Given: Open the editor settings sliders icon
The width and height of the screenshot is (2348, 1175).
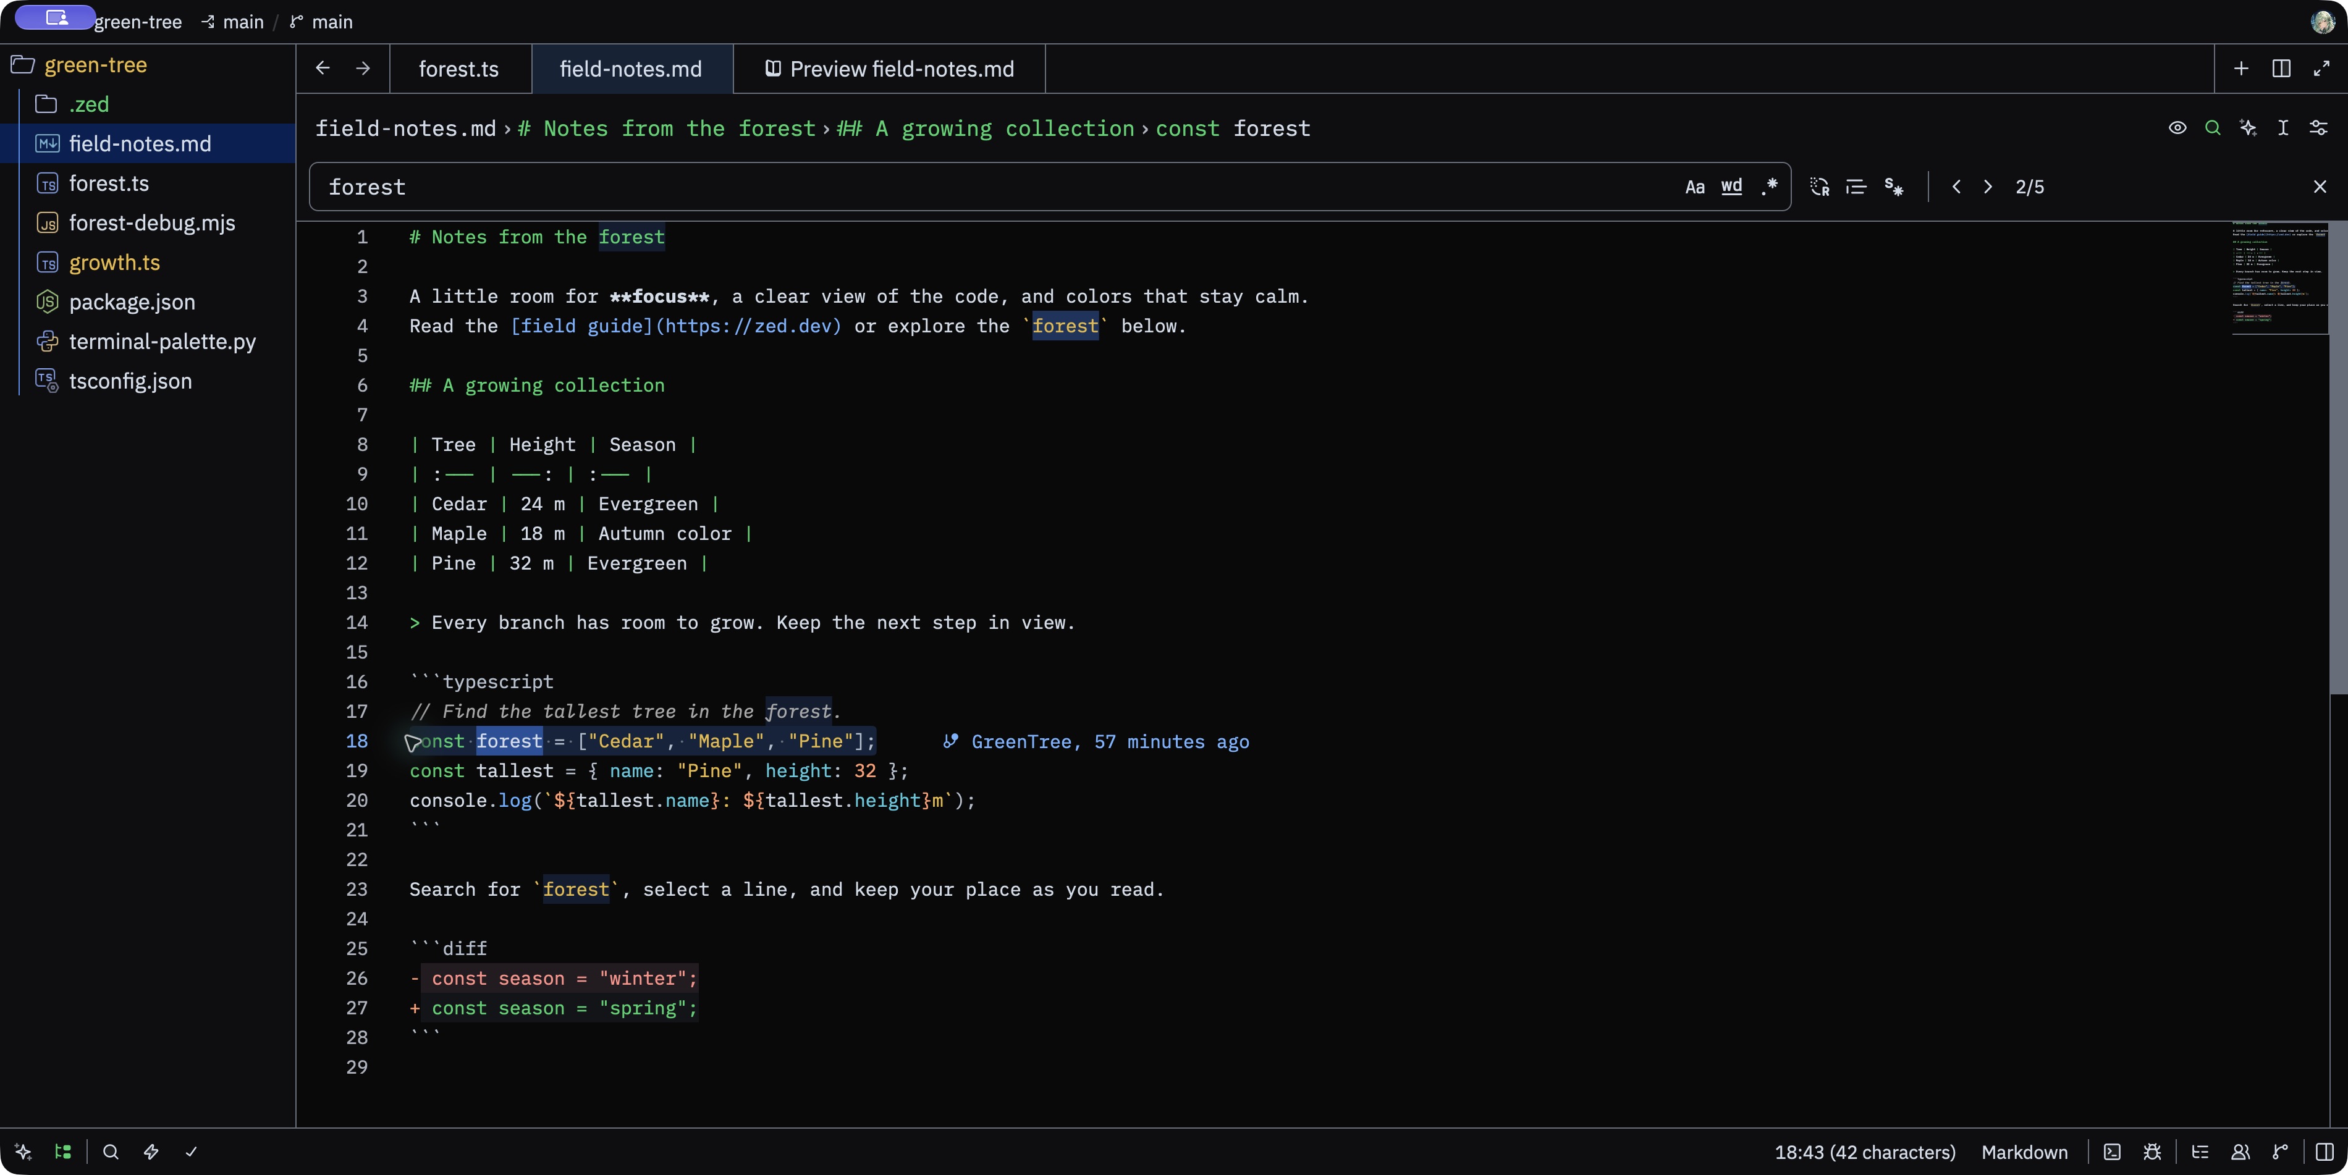Looking at the screenshot, I should click(2319, 128).
